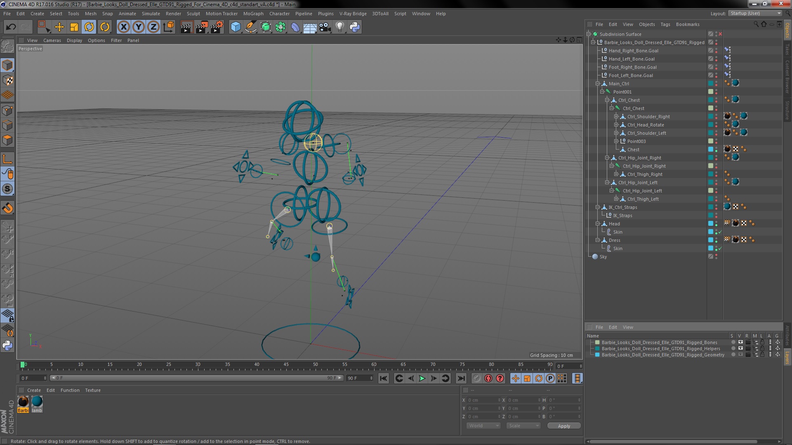Switch the coordinate system tool
This screenshot has width=792, height=445.
click(x=169, y=27)
